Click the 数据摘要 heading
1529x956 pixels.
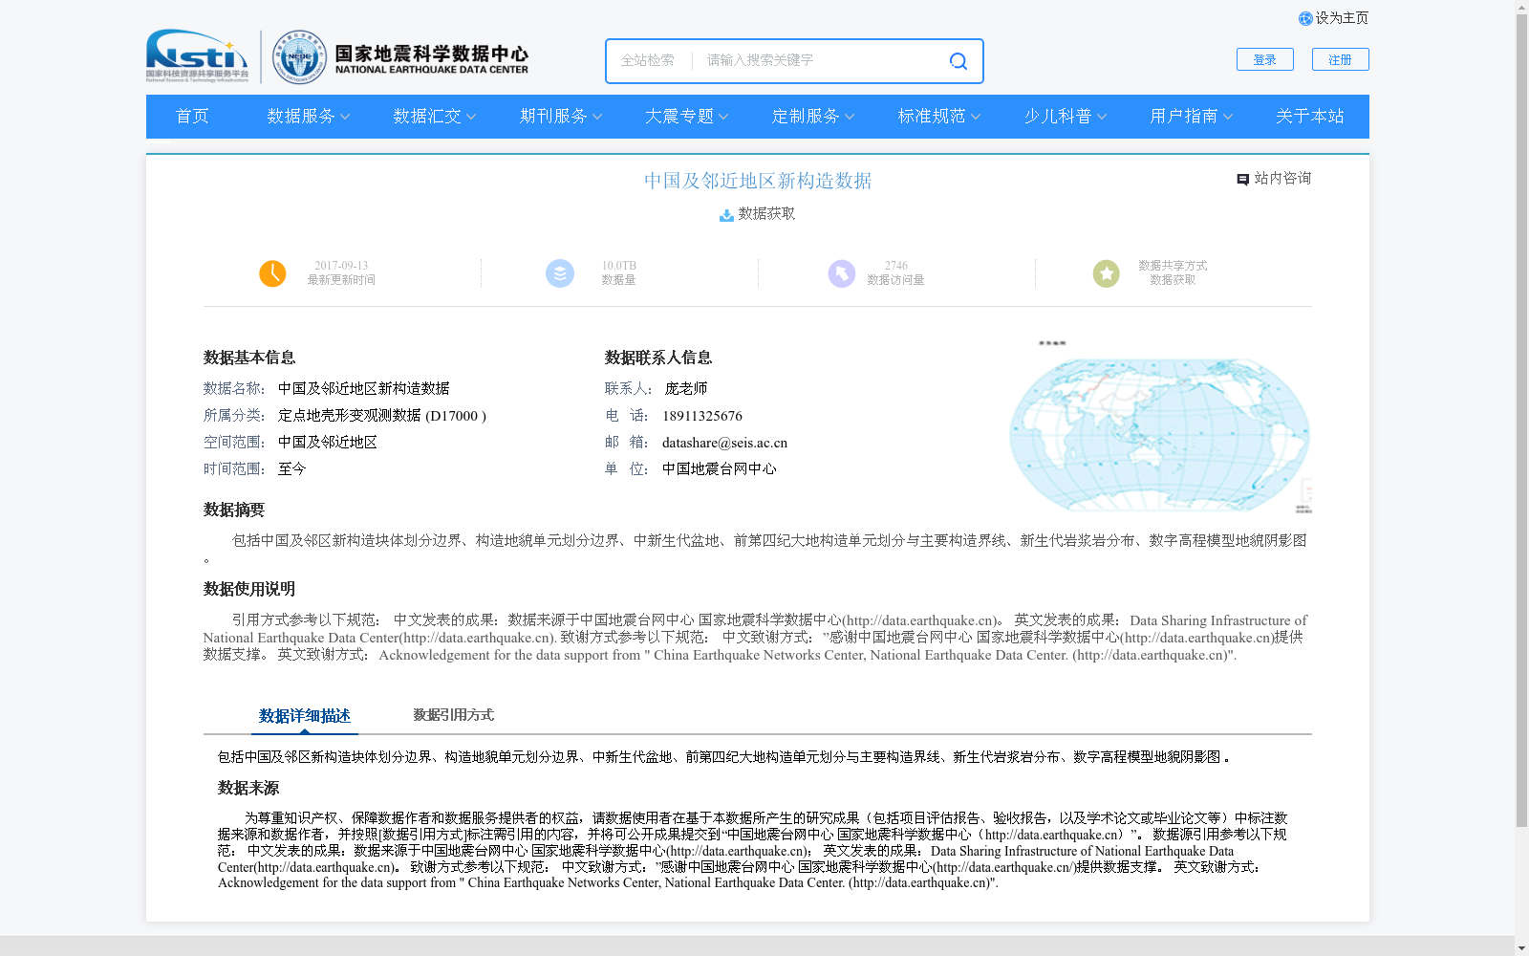tap(234, 511)
